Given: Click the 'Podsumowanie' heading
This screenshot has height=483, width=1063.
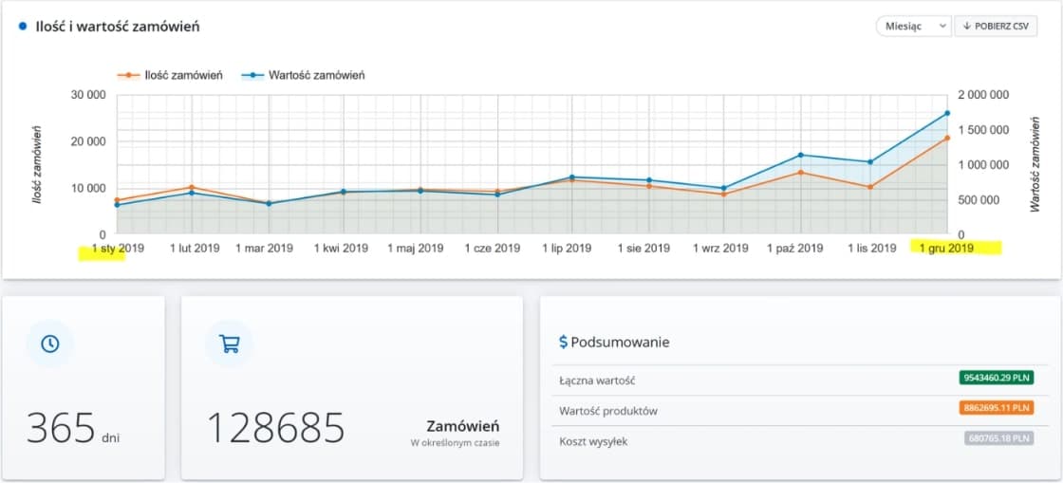Looking at the screenshot, I should pos(621,343).
